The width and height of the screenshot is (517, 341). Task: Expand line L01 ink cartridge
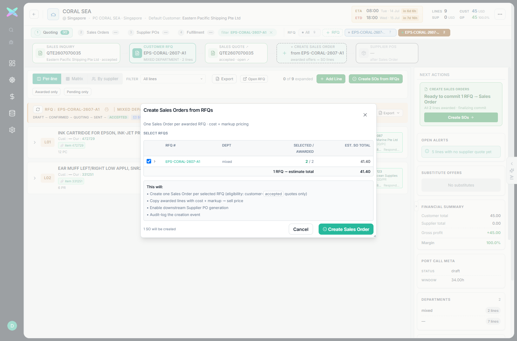[35, 142]
